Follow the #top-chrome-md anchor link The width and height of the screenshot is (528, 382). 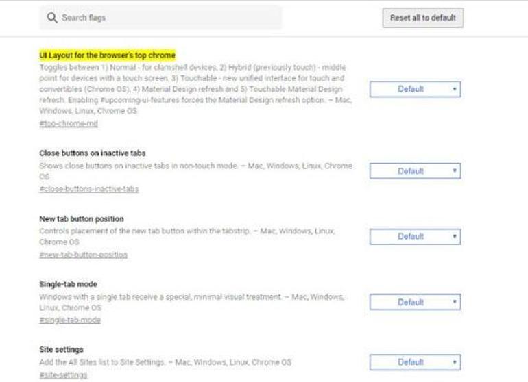[x=69, y=123]
